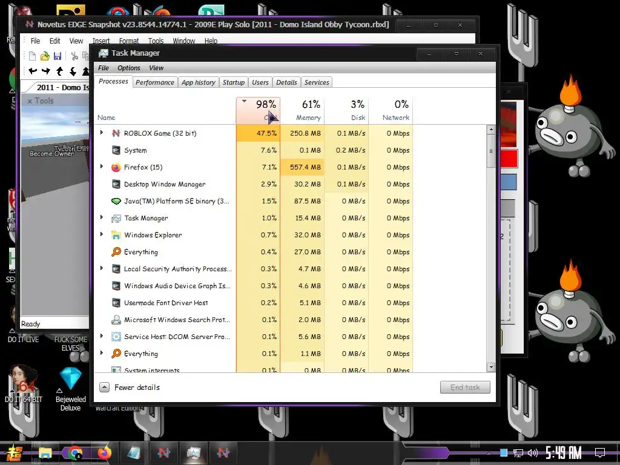
Task: Open File Explorer from the taskbar
Action: (x=45, y=453)
